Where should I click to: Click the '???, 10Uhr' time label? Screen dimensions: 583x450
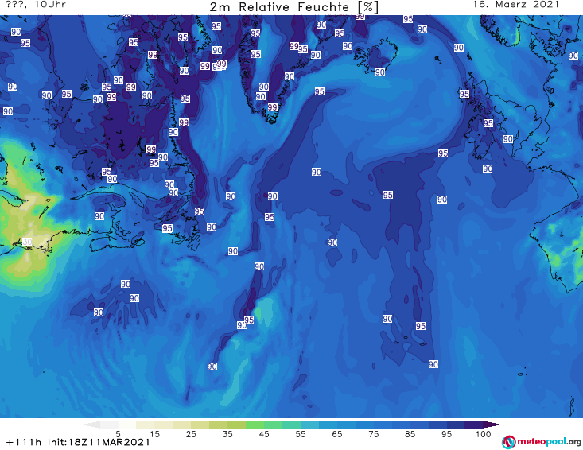36,5
